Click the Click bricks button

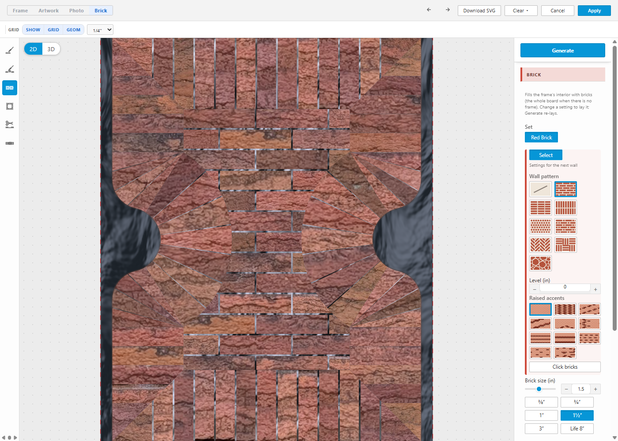(565, 367)
